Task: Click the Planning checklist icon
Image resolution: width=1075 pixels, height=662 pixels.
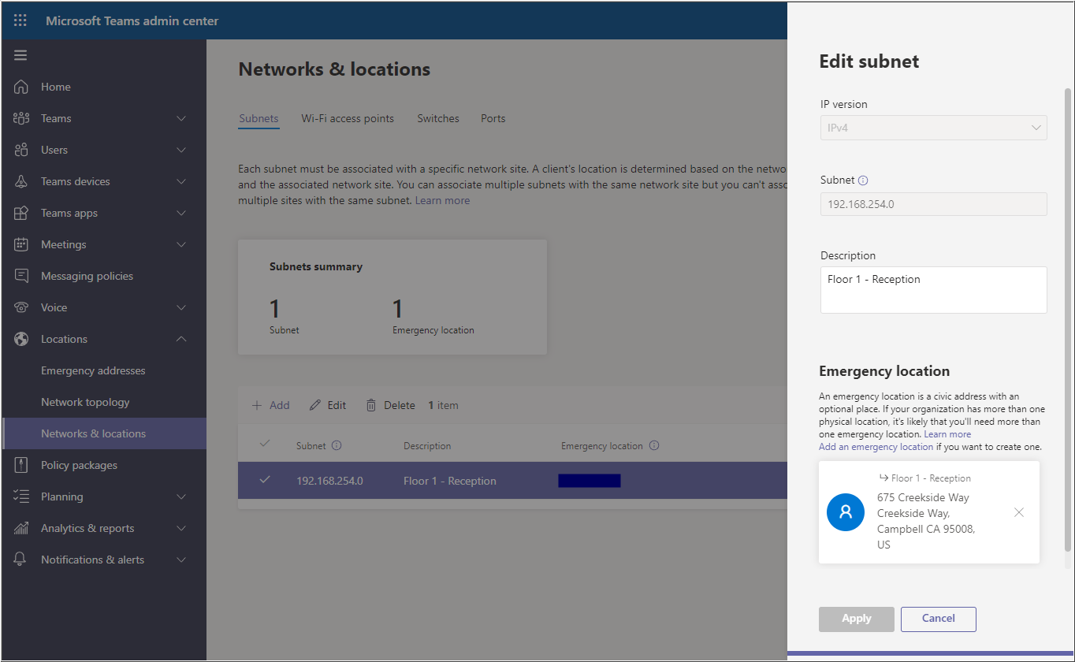Action: tap(21, 496)
